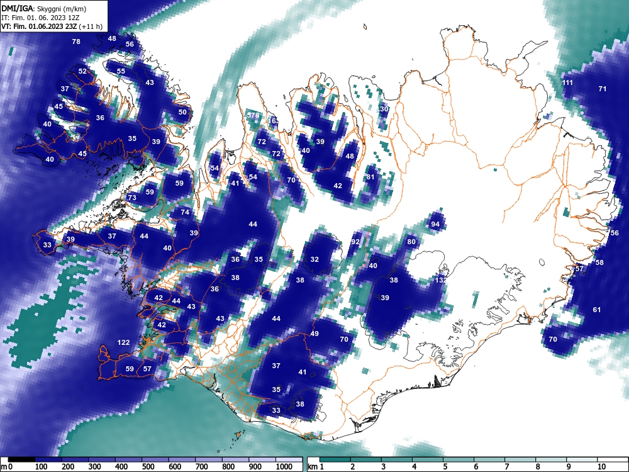Screen dimensions: 629x472
Task: Click the '1000' label on the meter legend
Action: [x=284, y=466]
